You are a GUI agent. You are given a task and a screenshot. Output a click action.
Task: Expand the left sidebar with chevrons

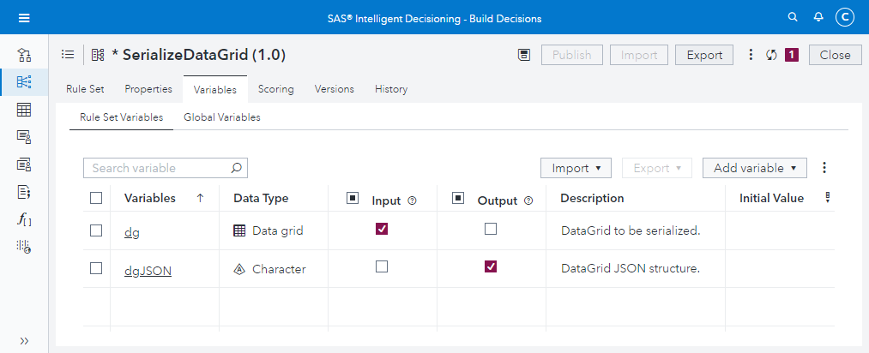[x=24, y=340]
